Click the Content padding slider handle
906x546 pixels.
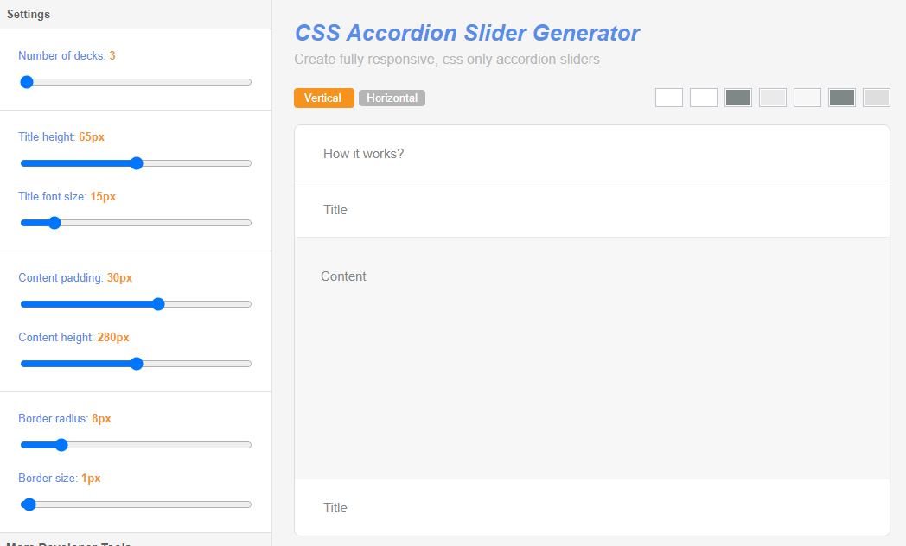tap(157, 303)
